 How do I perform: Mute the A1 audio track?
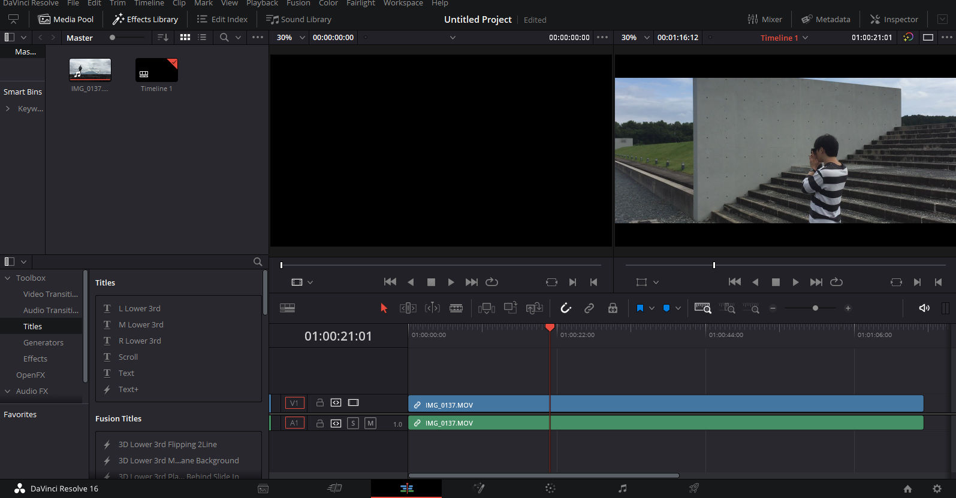[x=370, y=423]
